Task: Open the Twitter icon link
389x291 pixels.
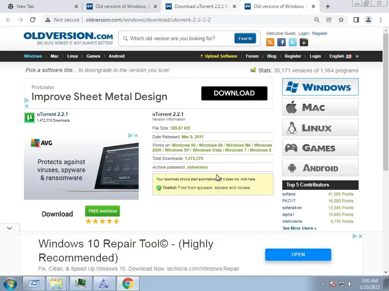Action: (x=293, y=42)
